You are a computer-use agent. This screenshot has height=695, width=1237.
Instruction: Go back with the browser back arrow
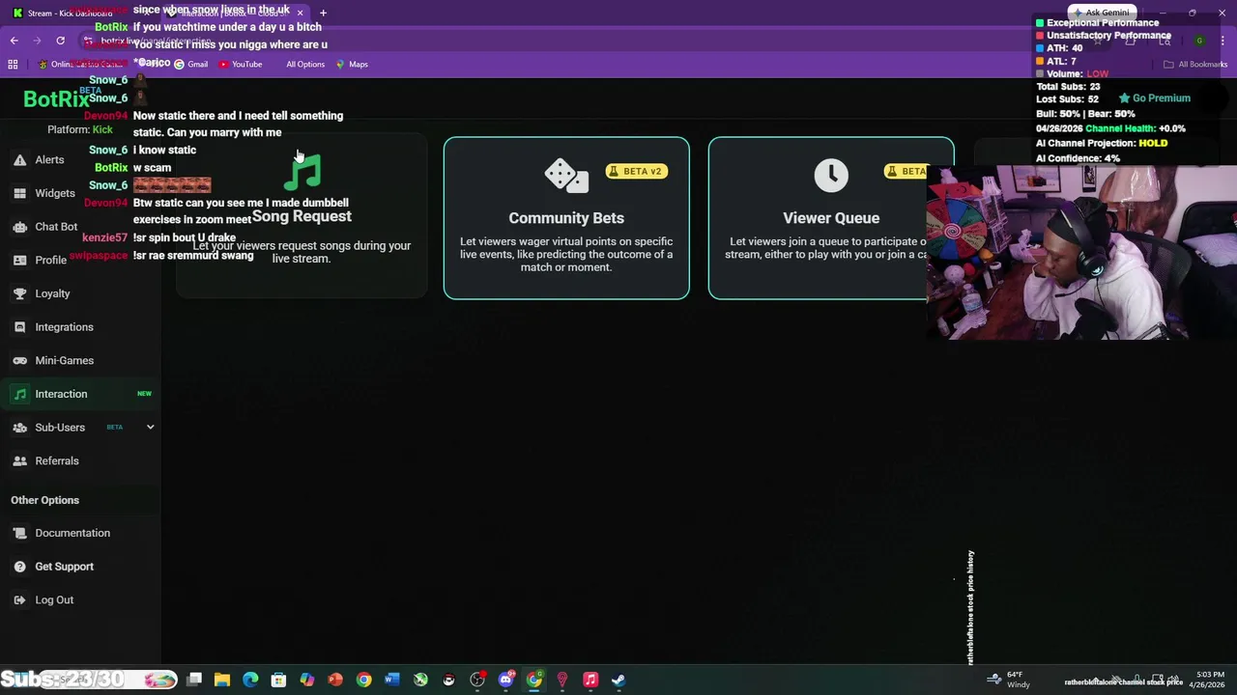(x=14, y=41)
